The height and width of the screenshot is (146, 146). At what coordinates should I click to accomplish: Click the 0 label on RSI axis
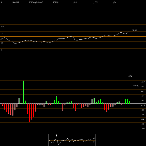[x=2, y=50]
